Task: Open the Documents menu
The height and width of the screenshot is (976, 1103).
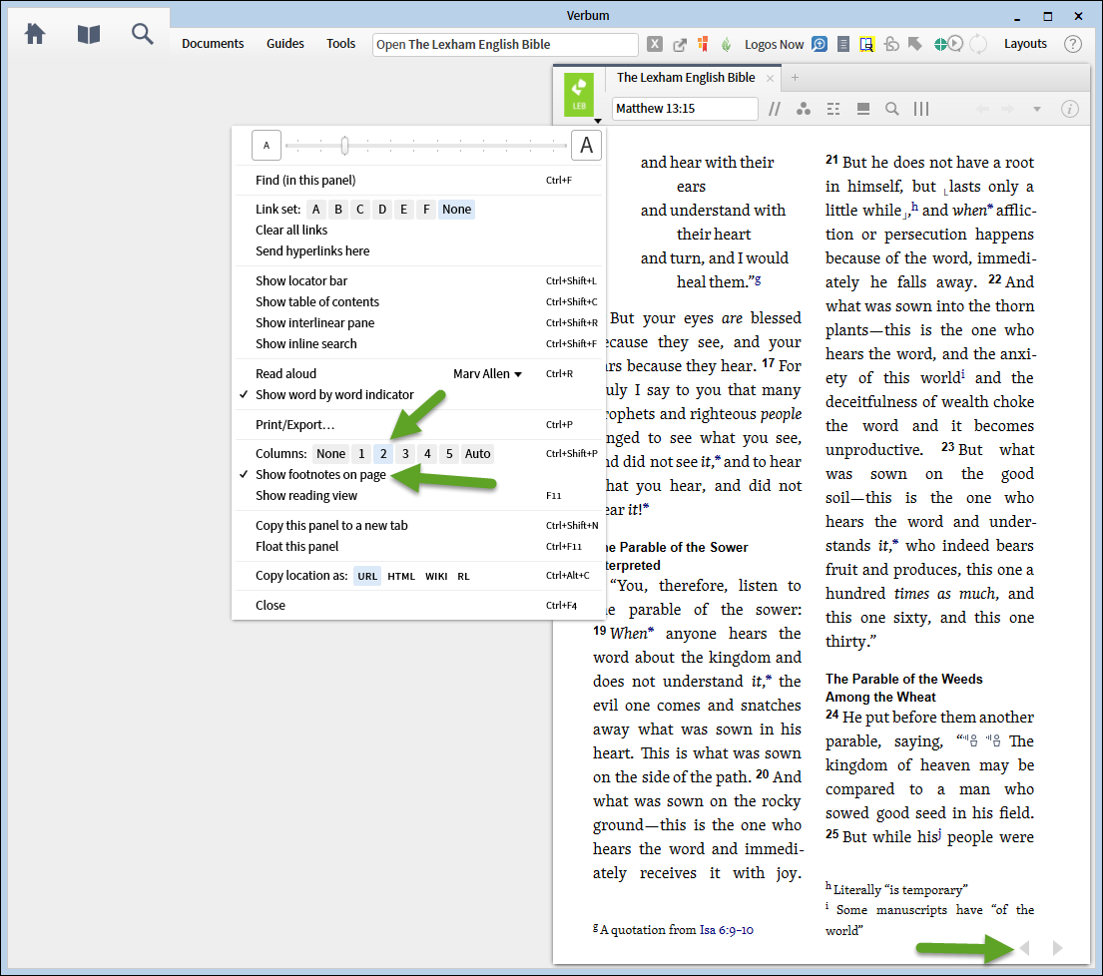Action: tap(214, 44)
